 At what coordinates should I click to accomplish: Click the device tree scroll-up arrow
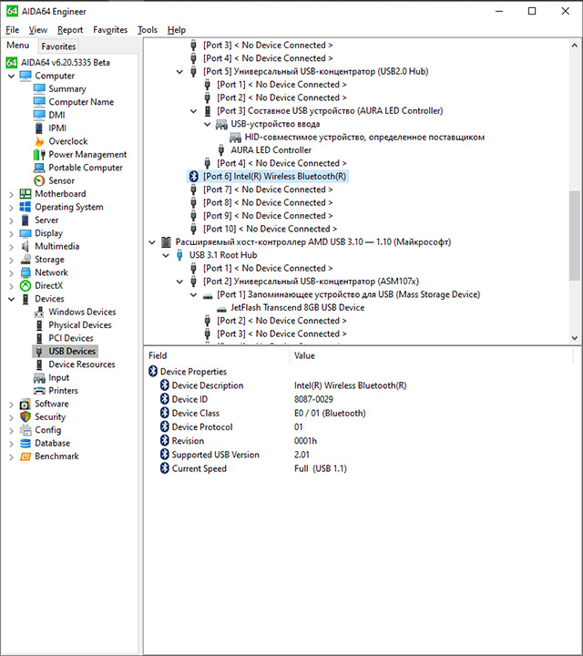tap(575, 46)
